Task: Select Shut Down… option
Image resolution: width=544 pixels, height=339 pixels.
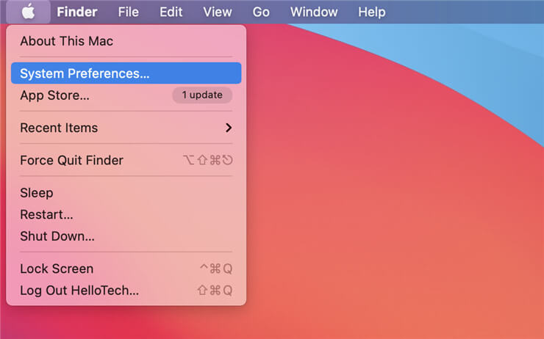Action: click(x=126, y=236)
